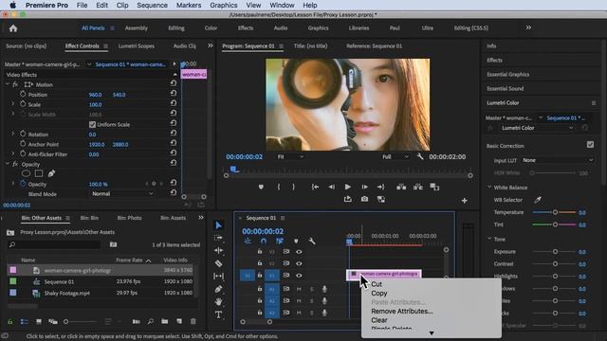
Task: Open the Sequence menu
Action: coord(152,5)
